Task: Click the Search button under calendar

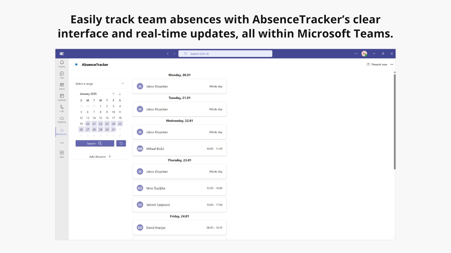Action: point(95,144)
